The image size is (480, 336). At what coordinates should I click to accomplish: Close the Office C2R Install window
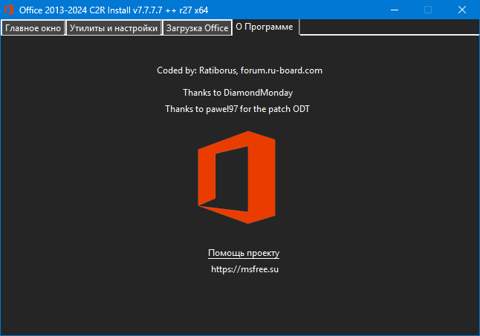coord(462,10)
